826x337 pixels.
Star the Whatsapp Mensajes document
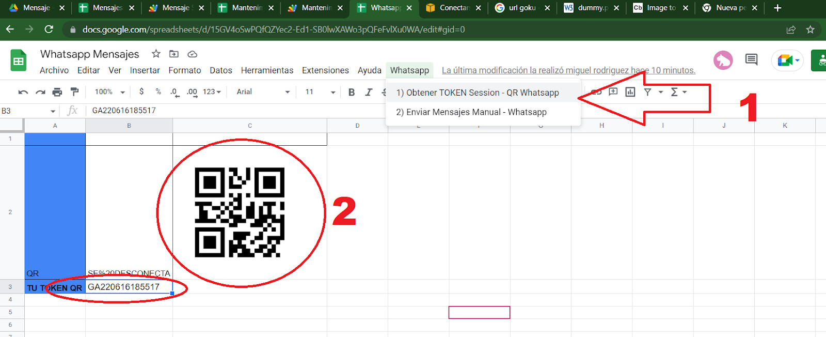pyautogui.click(x=156, y=54)
